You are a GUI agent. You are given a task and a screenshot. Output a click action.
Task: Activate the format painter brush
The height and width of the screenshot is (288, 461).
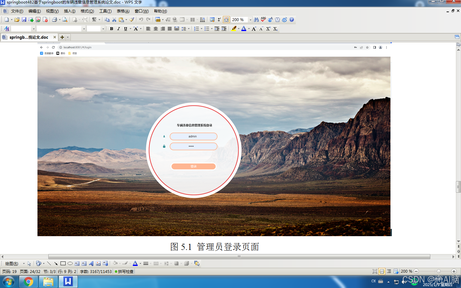pos(132,20)
